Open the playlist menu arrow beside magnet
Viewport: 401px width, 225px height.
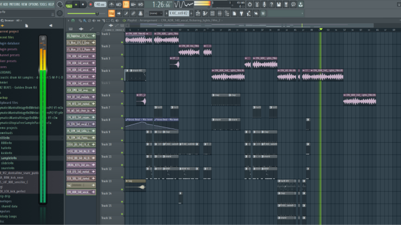[68, 21]
